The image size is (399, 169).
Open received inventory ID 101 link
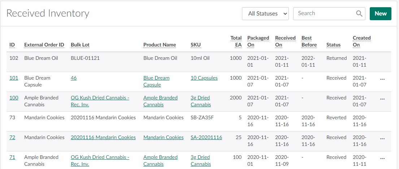14,78
